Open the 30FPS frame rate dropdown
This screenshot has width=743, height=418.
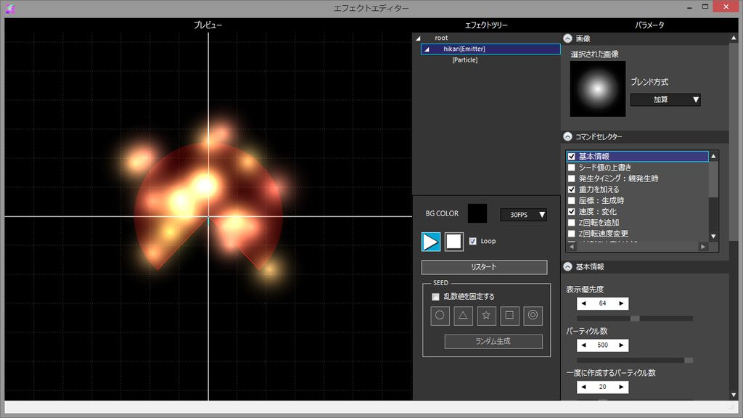click(x=523, y=215)
